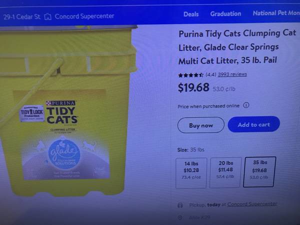Image resolution: width=300 pixels, height=225 pixels.
Task: Click the 29-1 Cedar St address
Action: (x=22, y=17)
